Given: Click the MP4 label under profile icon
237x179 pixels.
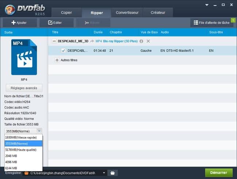Looking at the screenshot, I should [x=24, y=79].
